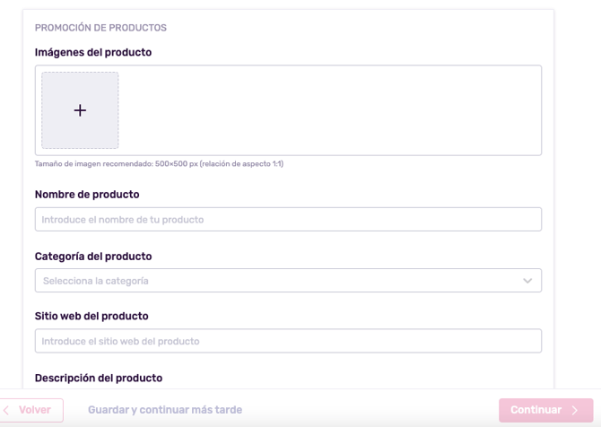Click the left chevron beside Volver

[6, 410]
